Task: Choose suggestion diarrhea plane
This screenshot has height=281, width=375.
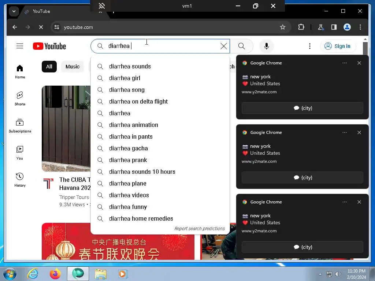Action: coord(160,184)
